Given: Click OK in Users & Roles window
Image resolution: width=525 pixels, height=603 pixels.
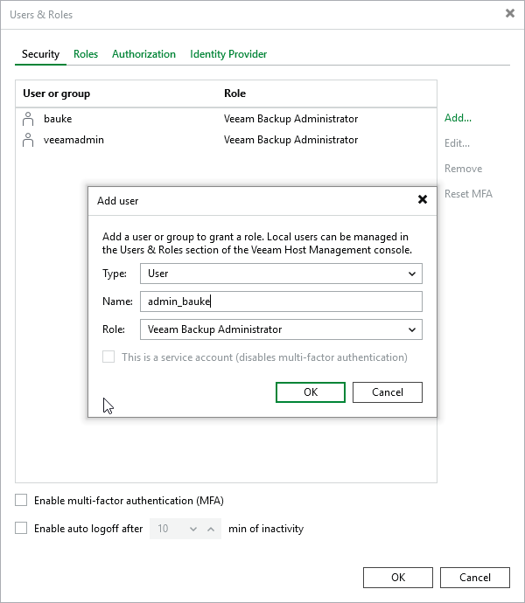Looking at the screenshot, I should pos(398,578).
